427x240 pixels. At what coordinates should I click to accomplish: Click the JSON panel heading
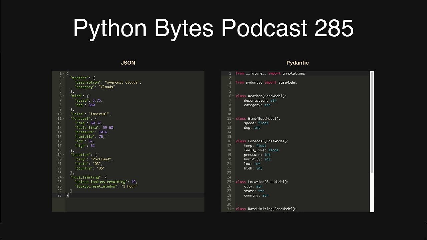128,63
